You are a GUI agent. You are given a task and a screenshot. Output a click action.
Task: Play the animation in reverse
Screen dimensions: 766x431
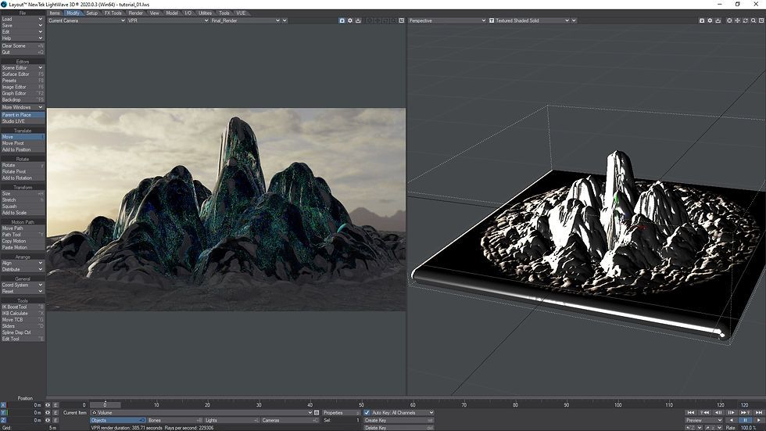pos(733,420)
